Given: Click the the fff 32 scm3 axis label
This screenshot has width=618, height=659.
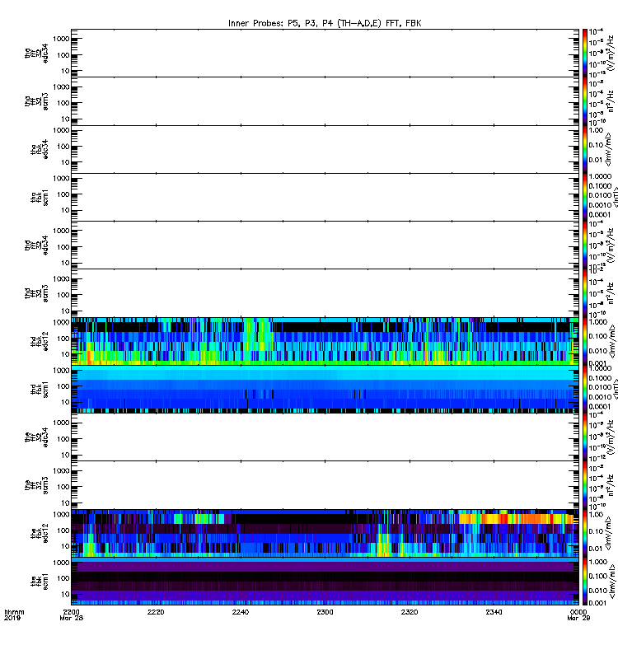Looking at the screenshot, I should pos(36,485).
